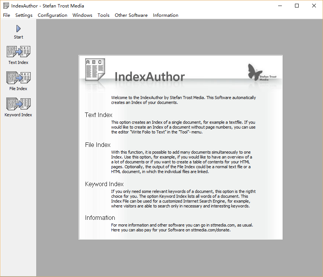
Task: Click the 'Welcome to the IndexAuthor' intro text
Action: tap(183, 100)
